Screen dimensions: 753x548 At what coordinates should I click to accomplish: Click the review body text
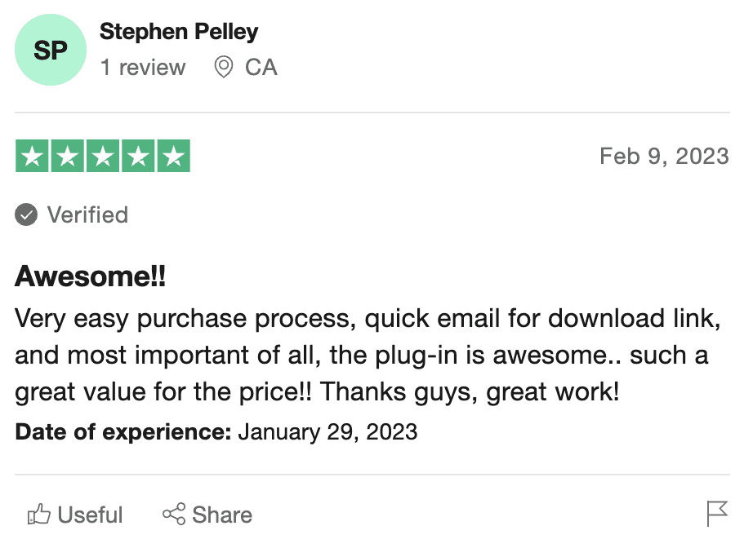tap(368, 356)
